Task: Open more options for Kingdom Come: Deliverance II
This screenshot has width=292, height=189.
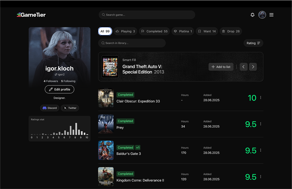Action: tap(260, 177)
